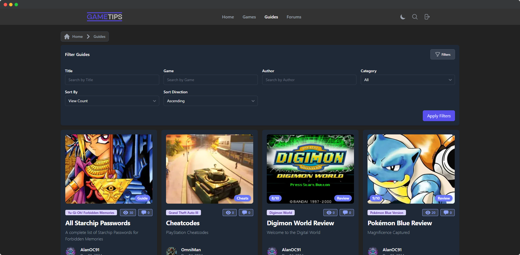Screen dimensions: 520x255
Task: Open GTA III tank screenshot thumbnail
Action: [210, 169]
